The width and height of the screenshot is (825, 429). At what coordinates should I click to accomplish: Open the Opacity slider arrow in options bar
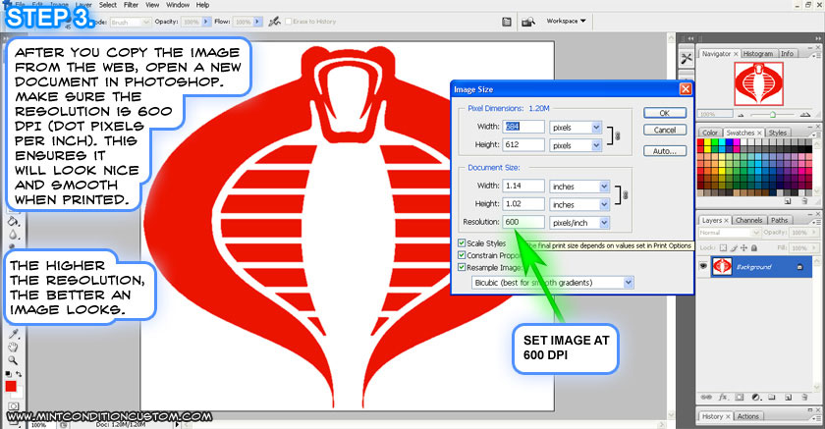(x=205, y=22)
